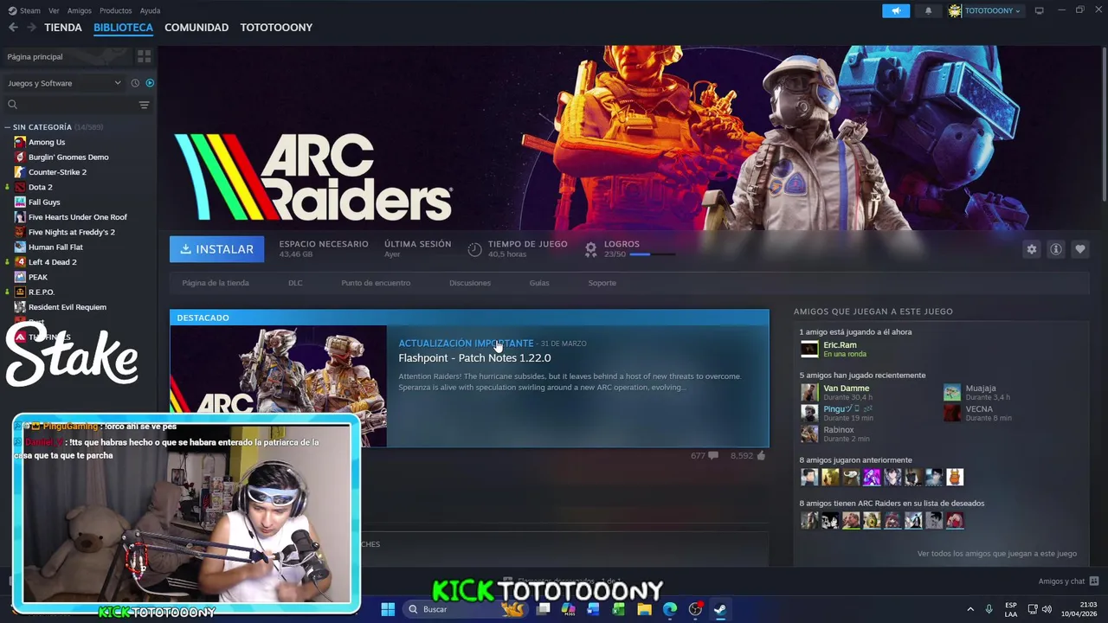The width and height of the screenshot is (1108, 623).
Task: Open the Ayuda menu
Action: pos(150,10)
